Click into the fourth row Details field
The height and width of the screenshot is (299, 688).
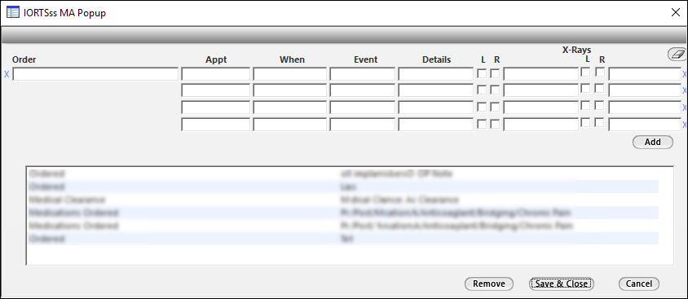435,125
